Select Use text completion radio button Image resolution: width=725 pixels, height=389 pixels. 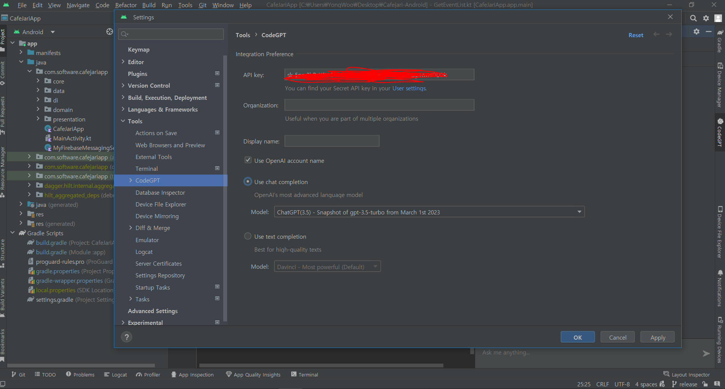(x=248, y=236)
